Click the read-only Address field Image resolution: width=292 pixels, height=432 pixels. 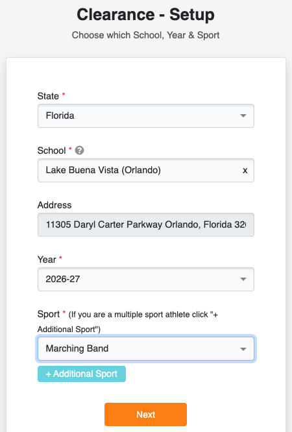[146, 224]
